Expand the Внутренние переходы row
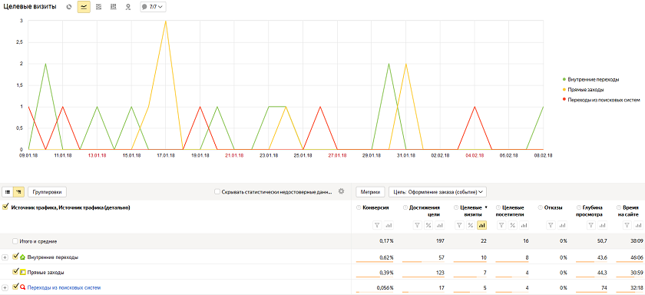Image resolution: width=645 pixels, height=295 pixels. pos(5,257)
